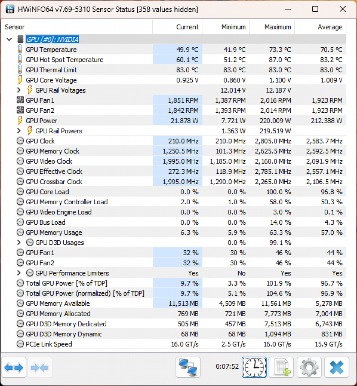
Task: Click the 11,513 MB current memory available value
Action: [x=184, y=303]
